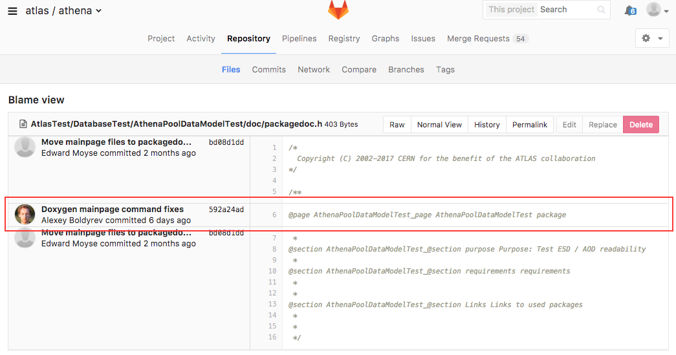The image size is (676, 355).
Task: Open the Registry tab
Action: [x=344, y=38]
